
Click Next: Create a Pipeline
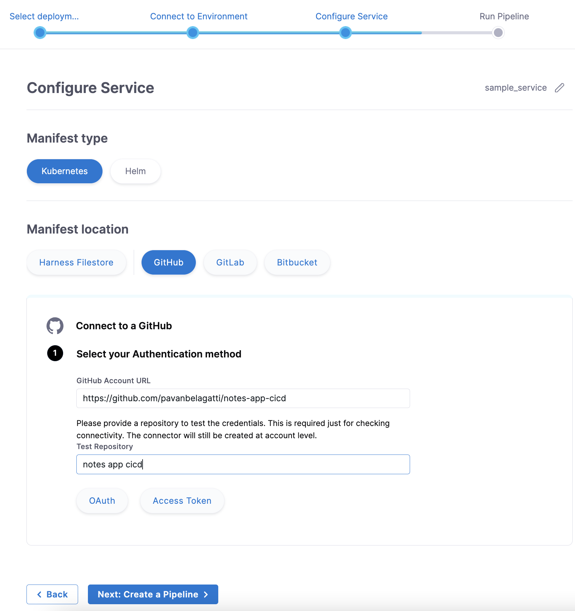coord(152,594)
